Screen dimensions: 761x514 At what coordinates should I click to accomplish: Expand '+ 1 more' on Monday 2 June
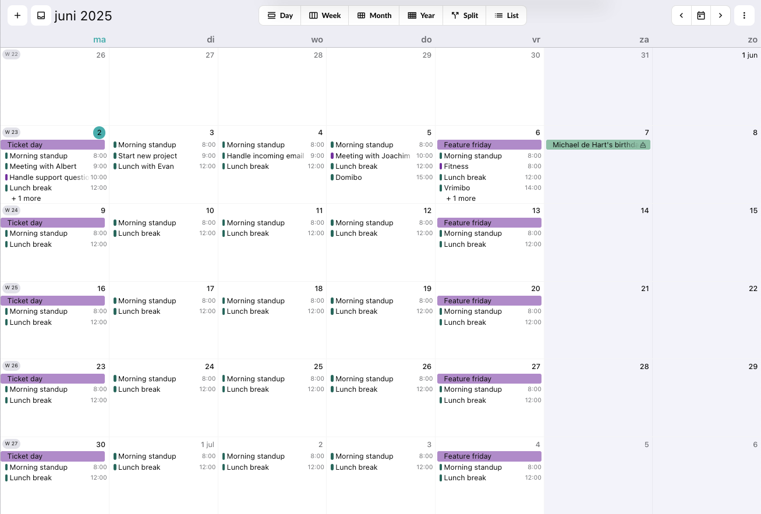coord(26,198)
